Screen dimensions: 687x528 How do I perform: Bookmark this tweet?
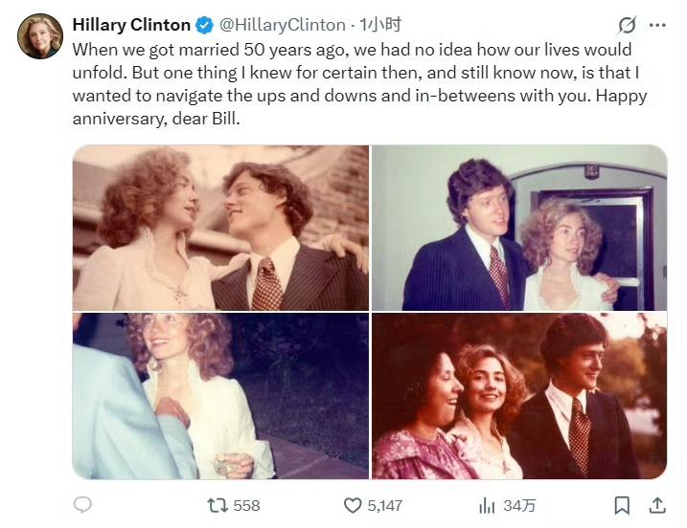point(622,504)
